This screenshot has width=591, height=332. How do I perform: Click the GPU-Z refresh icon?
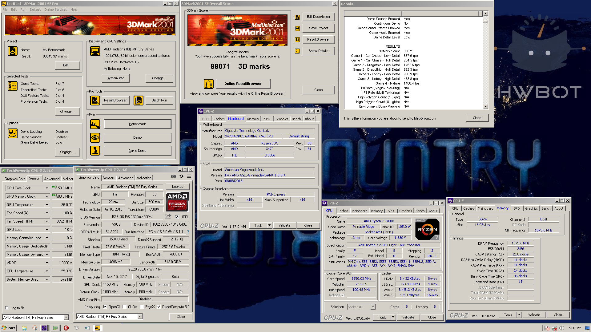(181, 176)
